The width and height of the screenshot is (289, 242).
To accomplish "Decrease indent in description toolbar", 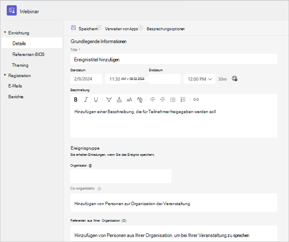I will (x=153, y=99).
